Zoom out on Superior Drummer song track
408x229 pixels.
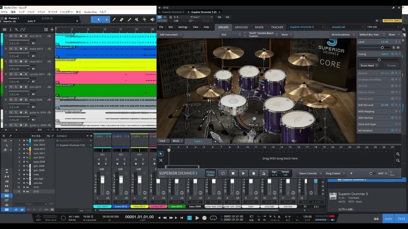point(398,160)
